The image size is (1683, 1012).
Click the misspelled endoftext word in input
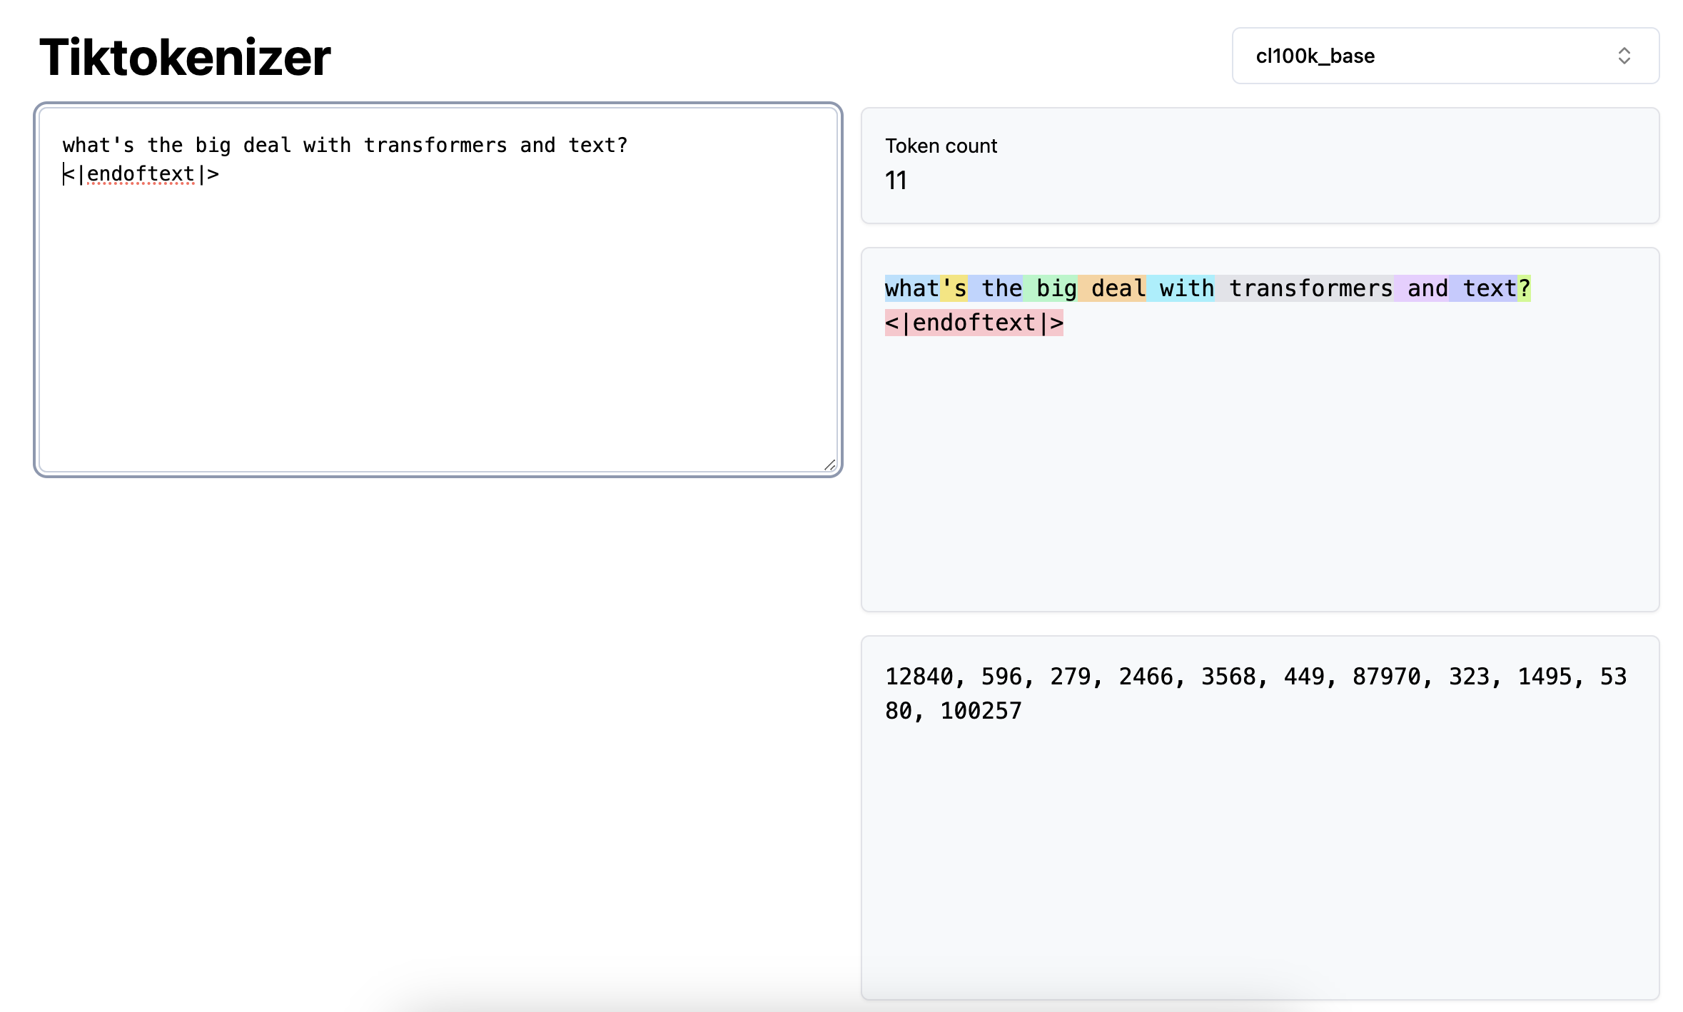(141, 173)
